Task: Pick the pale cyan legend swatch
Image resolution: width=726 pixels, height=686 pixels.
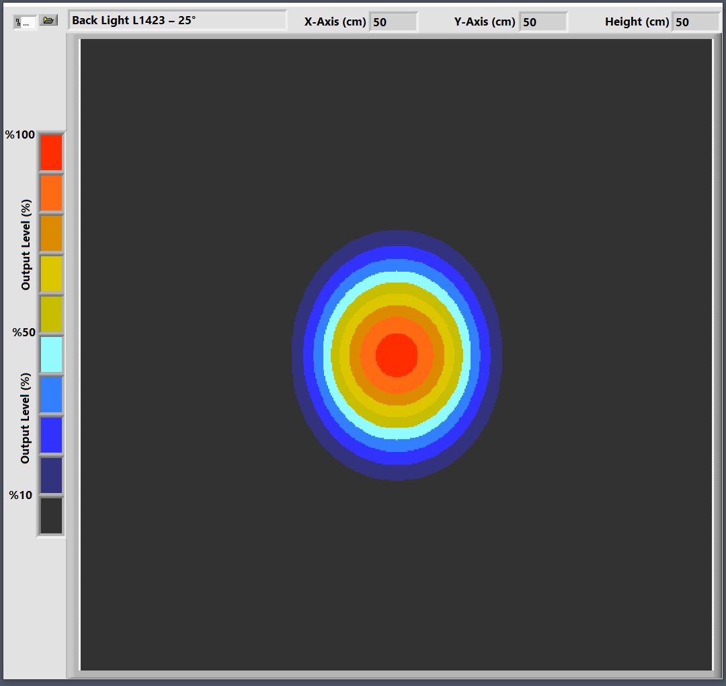Action: click(51, 354)
